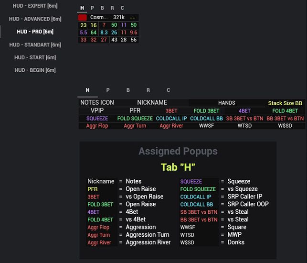Image resolution: width=307 pixels, height=263 pixels.
Task: Click Aggr River cell in layout table
Action: pyautogui.click(x=171, y=126)
